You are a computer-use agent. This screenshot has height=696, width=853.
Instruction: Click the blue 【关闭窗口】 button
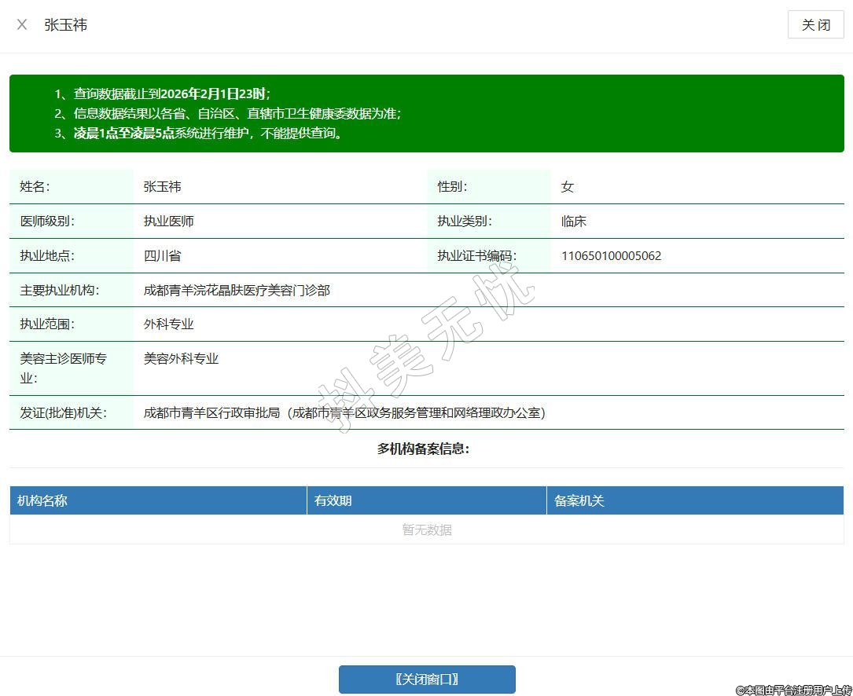click(427, 680)
